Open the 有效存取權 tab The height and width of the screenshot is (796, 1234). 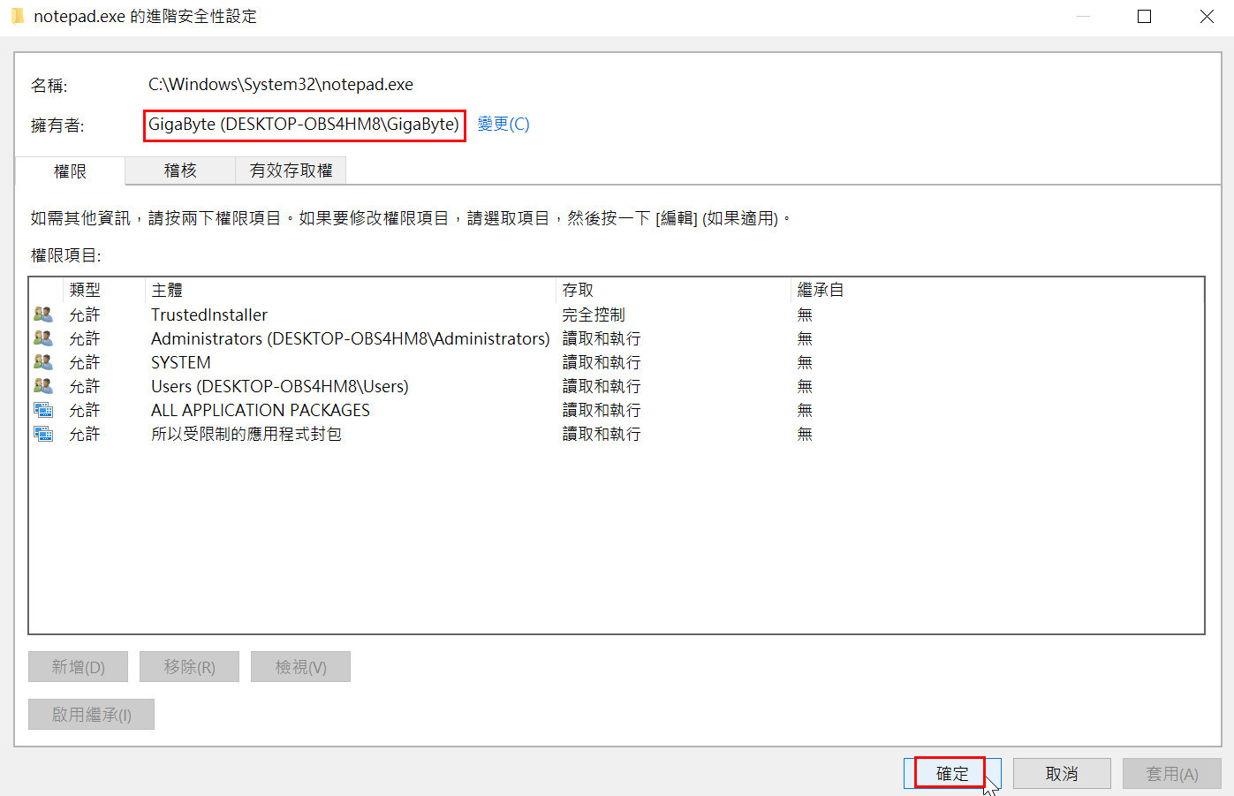(291, 171)
